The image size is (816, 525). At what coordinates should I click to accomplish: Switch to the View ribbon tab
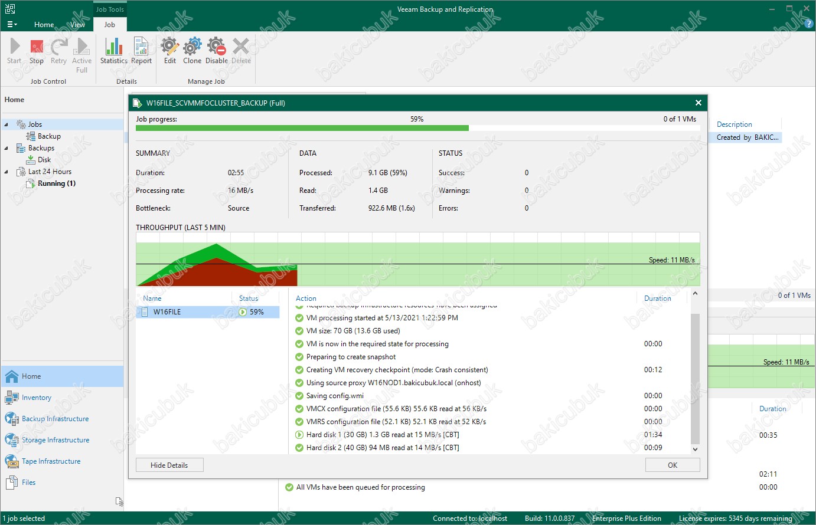tap(78, 25)
